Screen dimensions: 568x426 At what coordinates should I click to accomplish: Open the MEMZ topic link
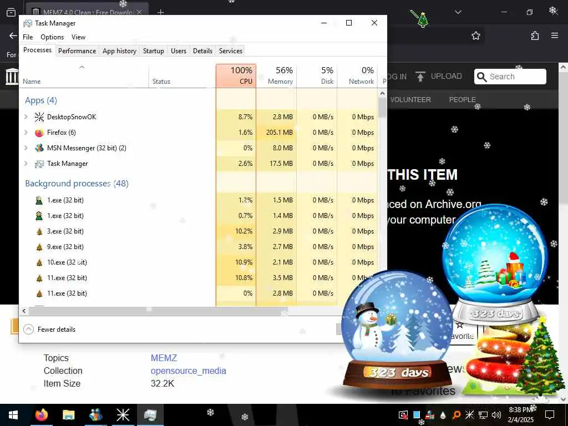point(164,358)
